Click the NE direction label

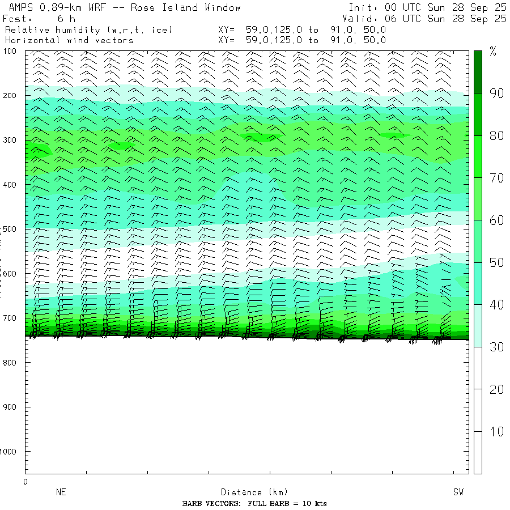61,492
